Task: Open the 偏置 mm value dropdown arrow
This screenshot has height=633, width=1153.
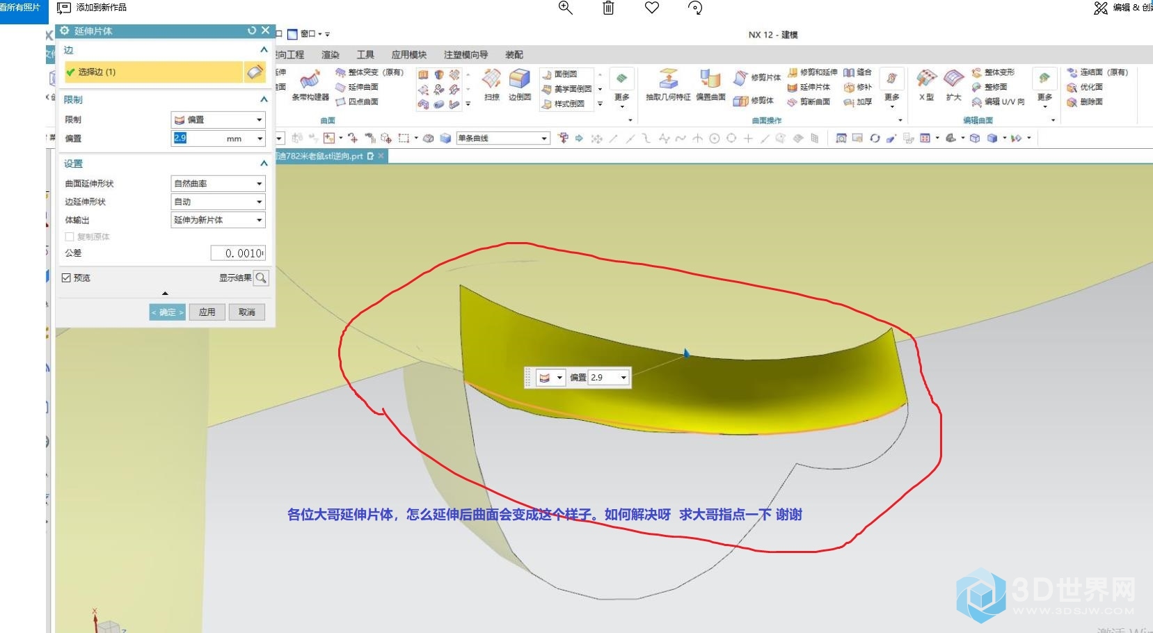Action: 260,138
